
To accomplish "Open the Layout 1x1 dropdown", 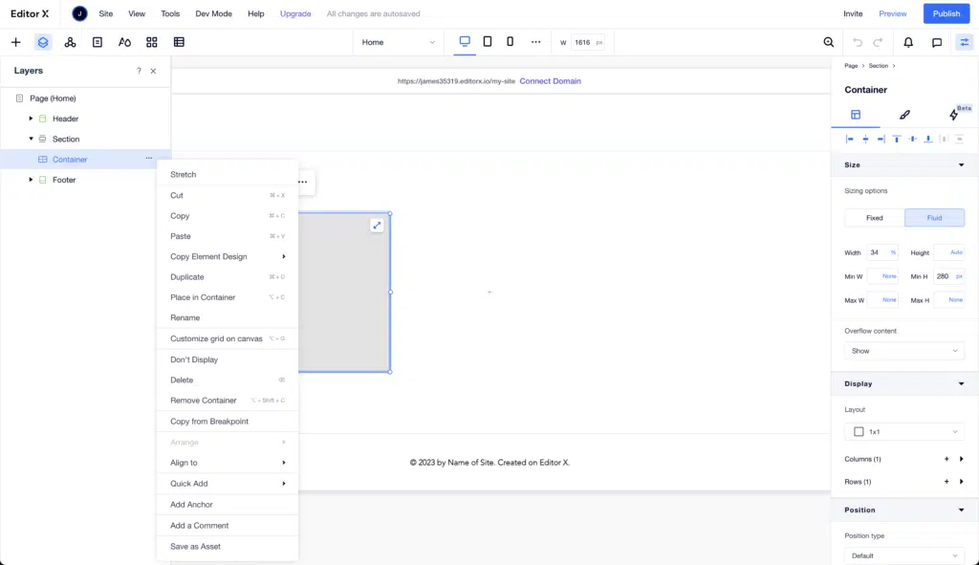I will (904, 432).
